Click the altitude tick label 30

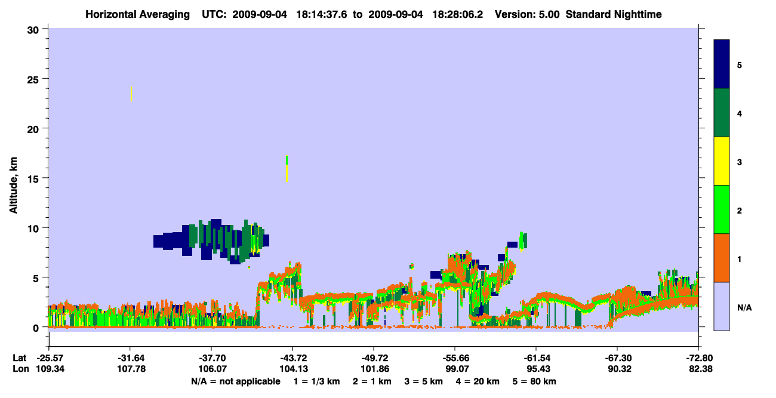click(x=35, y=29)
